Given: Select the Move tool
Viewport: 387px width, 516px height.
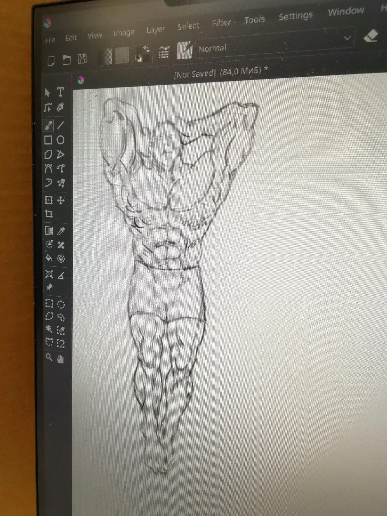Looking at the screenshot, I should pyautogui.click(x=61, y=200).
